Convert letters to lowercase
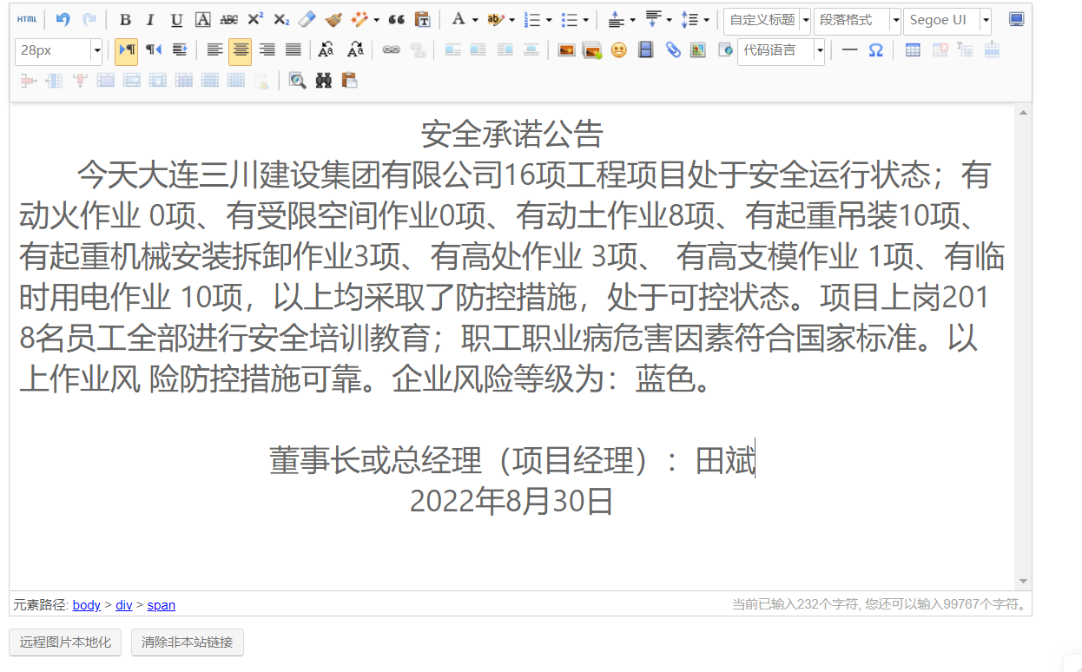 (354, 50)
